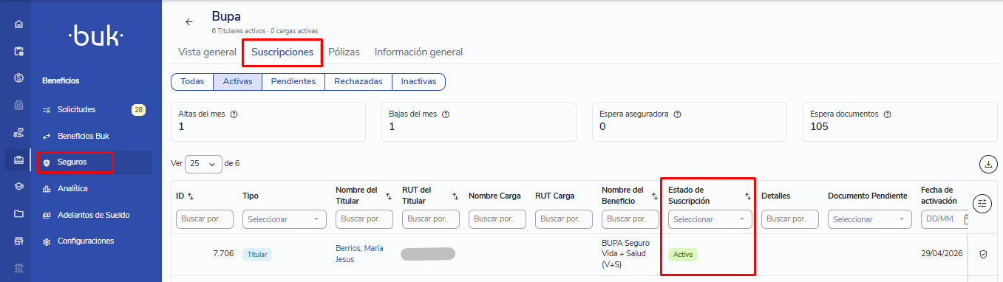This screenshot has width=1003, height=282.
Task: Filter subscriptions by Pendientes
Action: click(x=293, y=81)
